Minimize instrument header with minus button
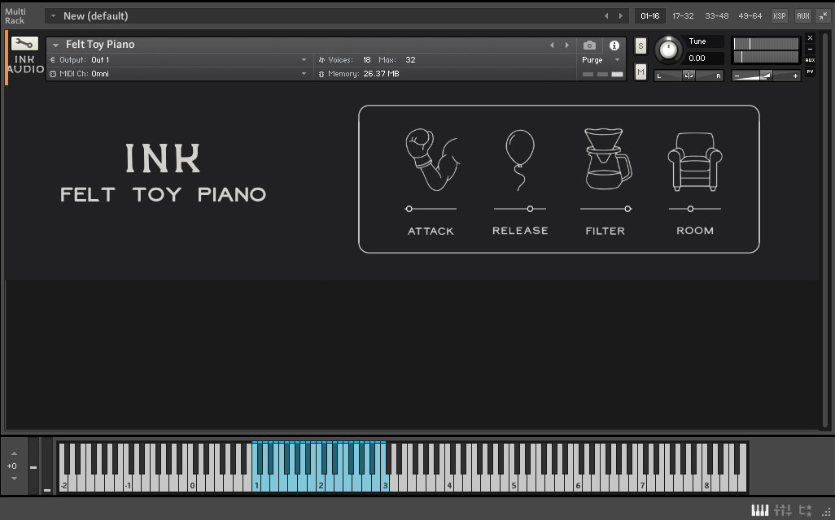 810,49
